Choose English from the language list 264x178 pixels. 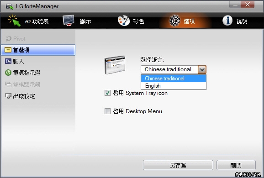(174, 86)
